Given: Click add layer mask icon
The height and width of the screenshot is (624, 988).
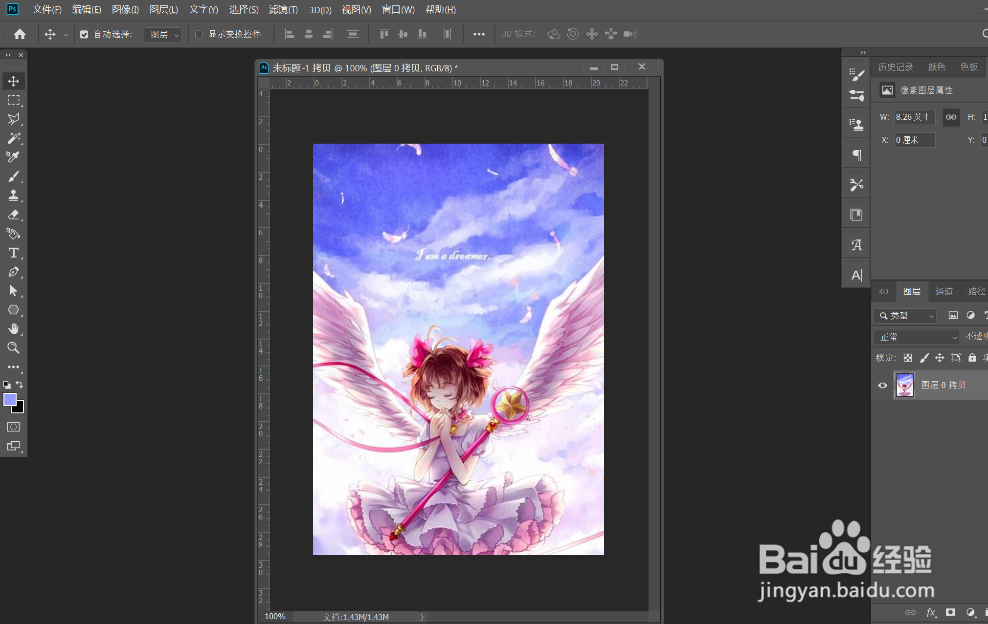Looking at the screenshot, I should [x=950, y=612].
